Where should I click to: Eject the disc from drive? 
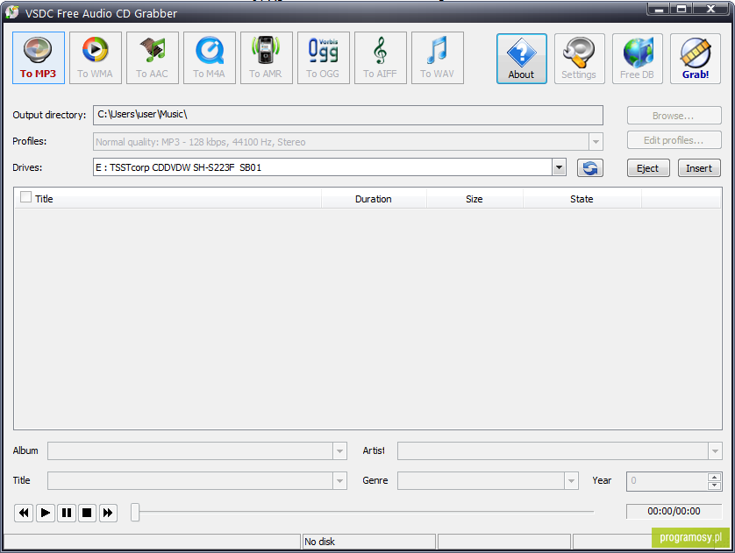tap(648, 168)
